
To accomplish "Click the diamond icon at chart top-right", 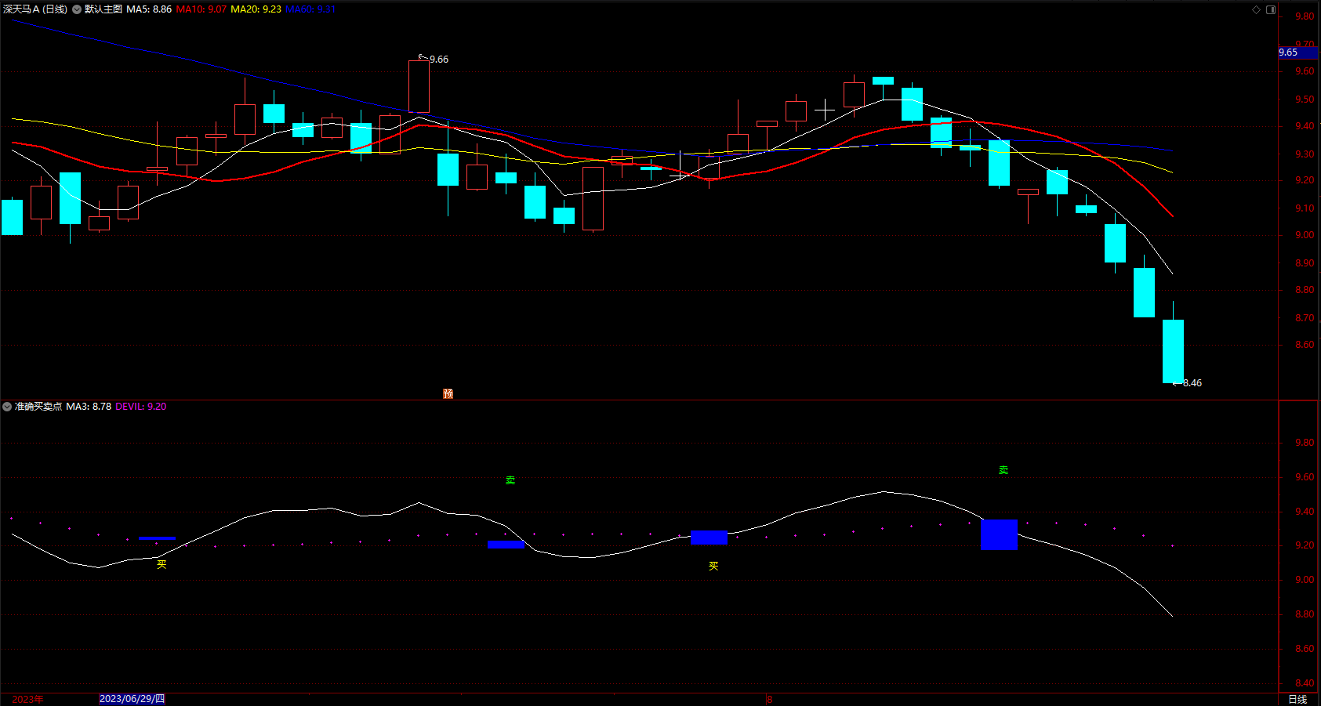I will 1256,9.
